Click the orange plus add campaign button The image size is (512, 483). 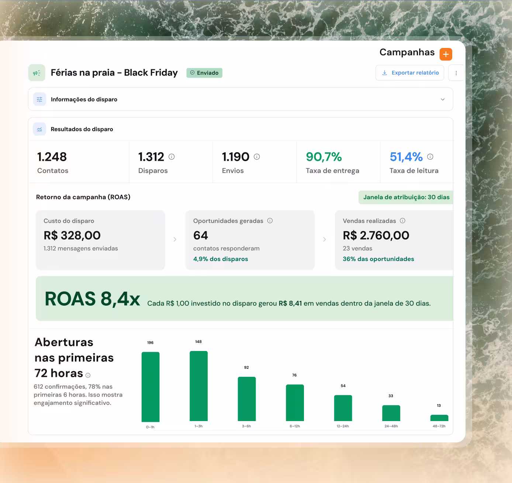click(x=446, y=54)
